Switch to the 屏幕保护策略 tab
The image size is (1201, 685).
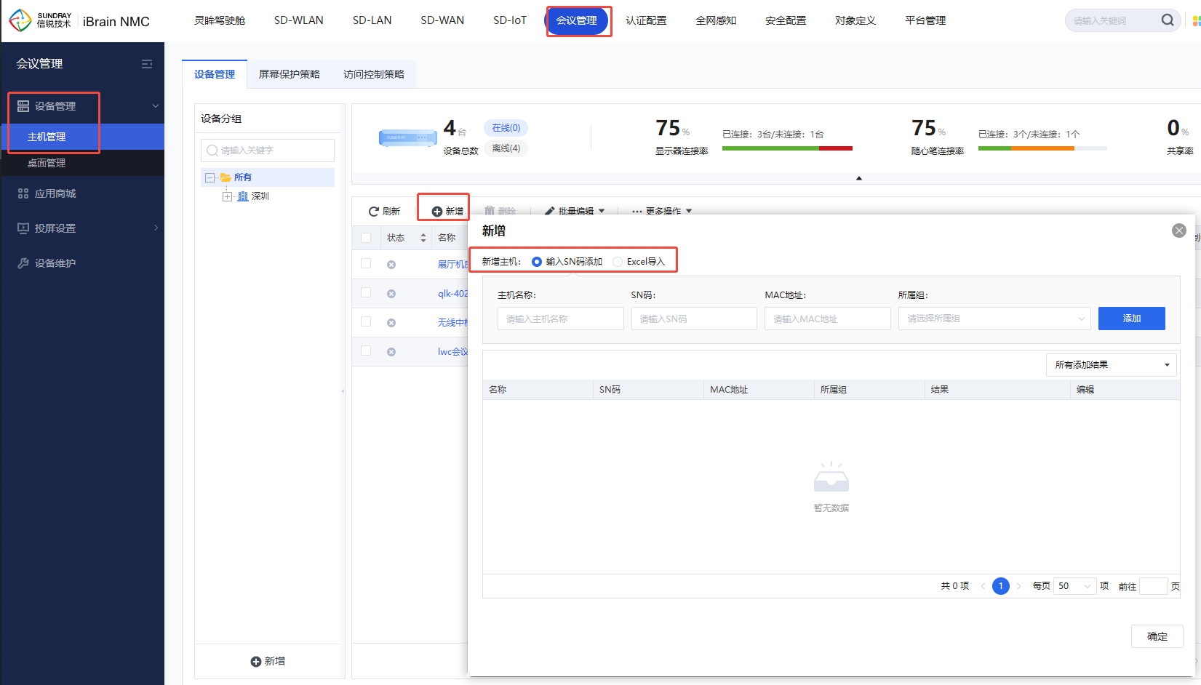(x=289, y=74)
